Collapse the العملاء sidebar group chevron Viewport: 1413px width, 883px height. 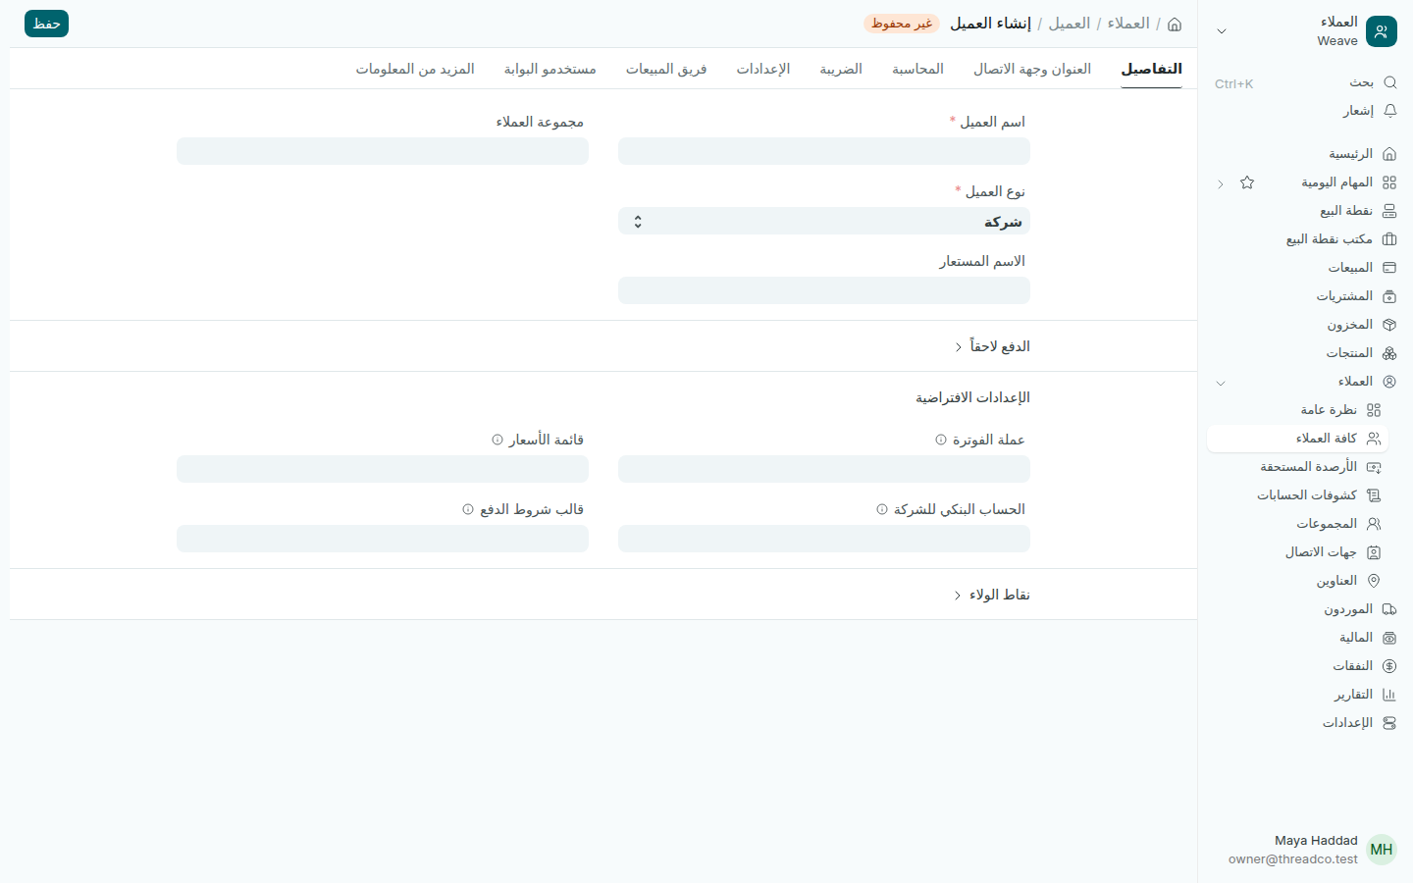[x=1221, y=383]
